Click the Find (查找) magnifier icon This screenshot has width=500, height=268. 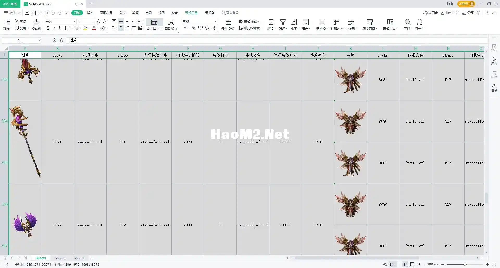pyautogui.click(x=408, y=22)
